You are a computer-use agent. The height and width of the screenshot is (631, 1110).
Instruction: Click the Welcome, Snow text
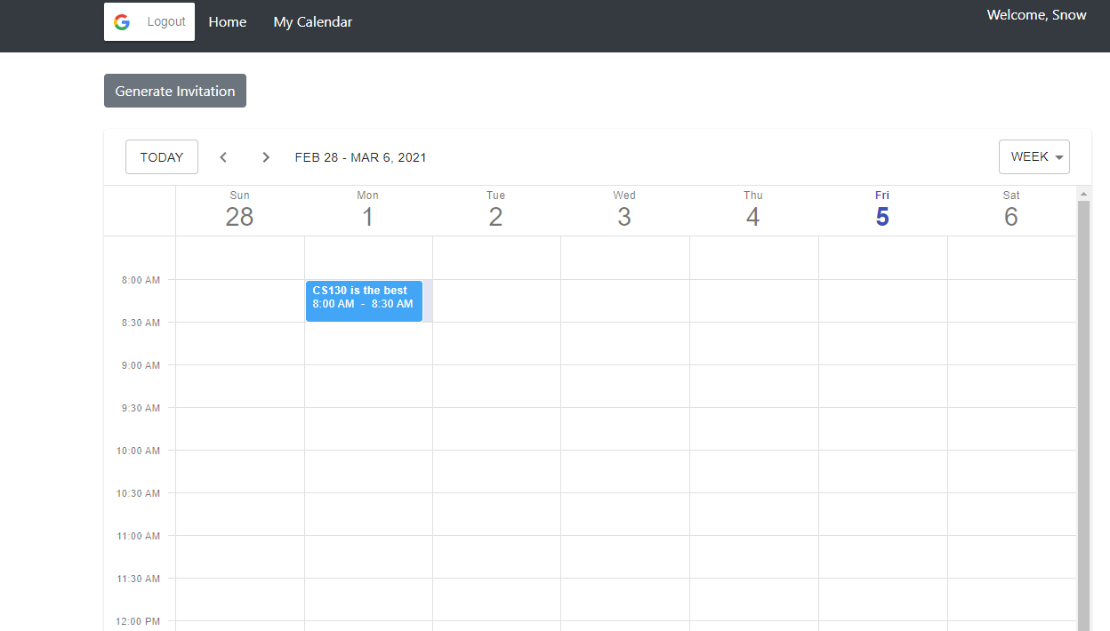point(1037,14)
